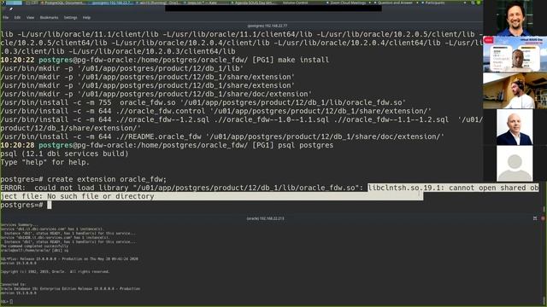Select the bald man in suit thumbnail

(x=515, y=127)
